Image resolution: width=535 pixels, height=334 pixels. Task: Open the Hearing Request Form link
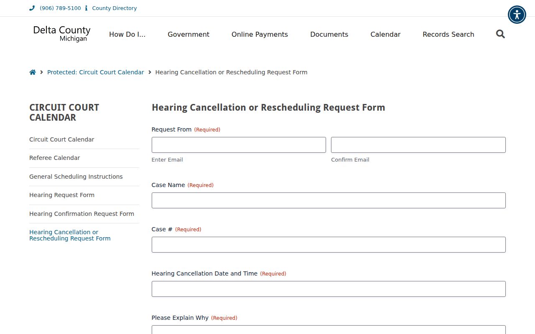[62, 195]
